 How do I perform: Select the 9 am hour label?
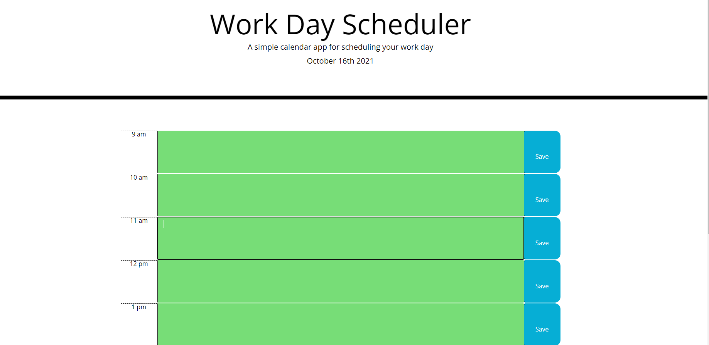[138, 134]
